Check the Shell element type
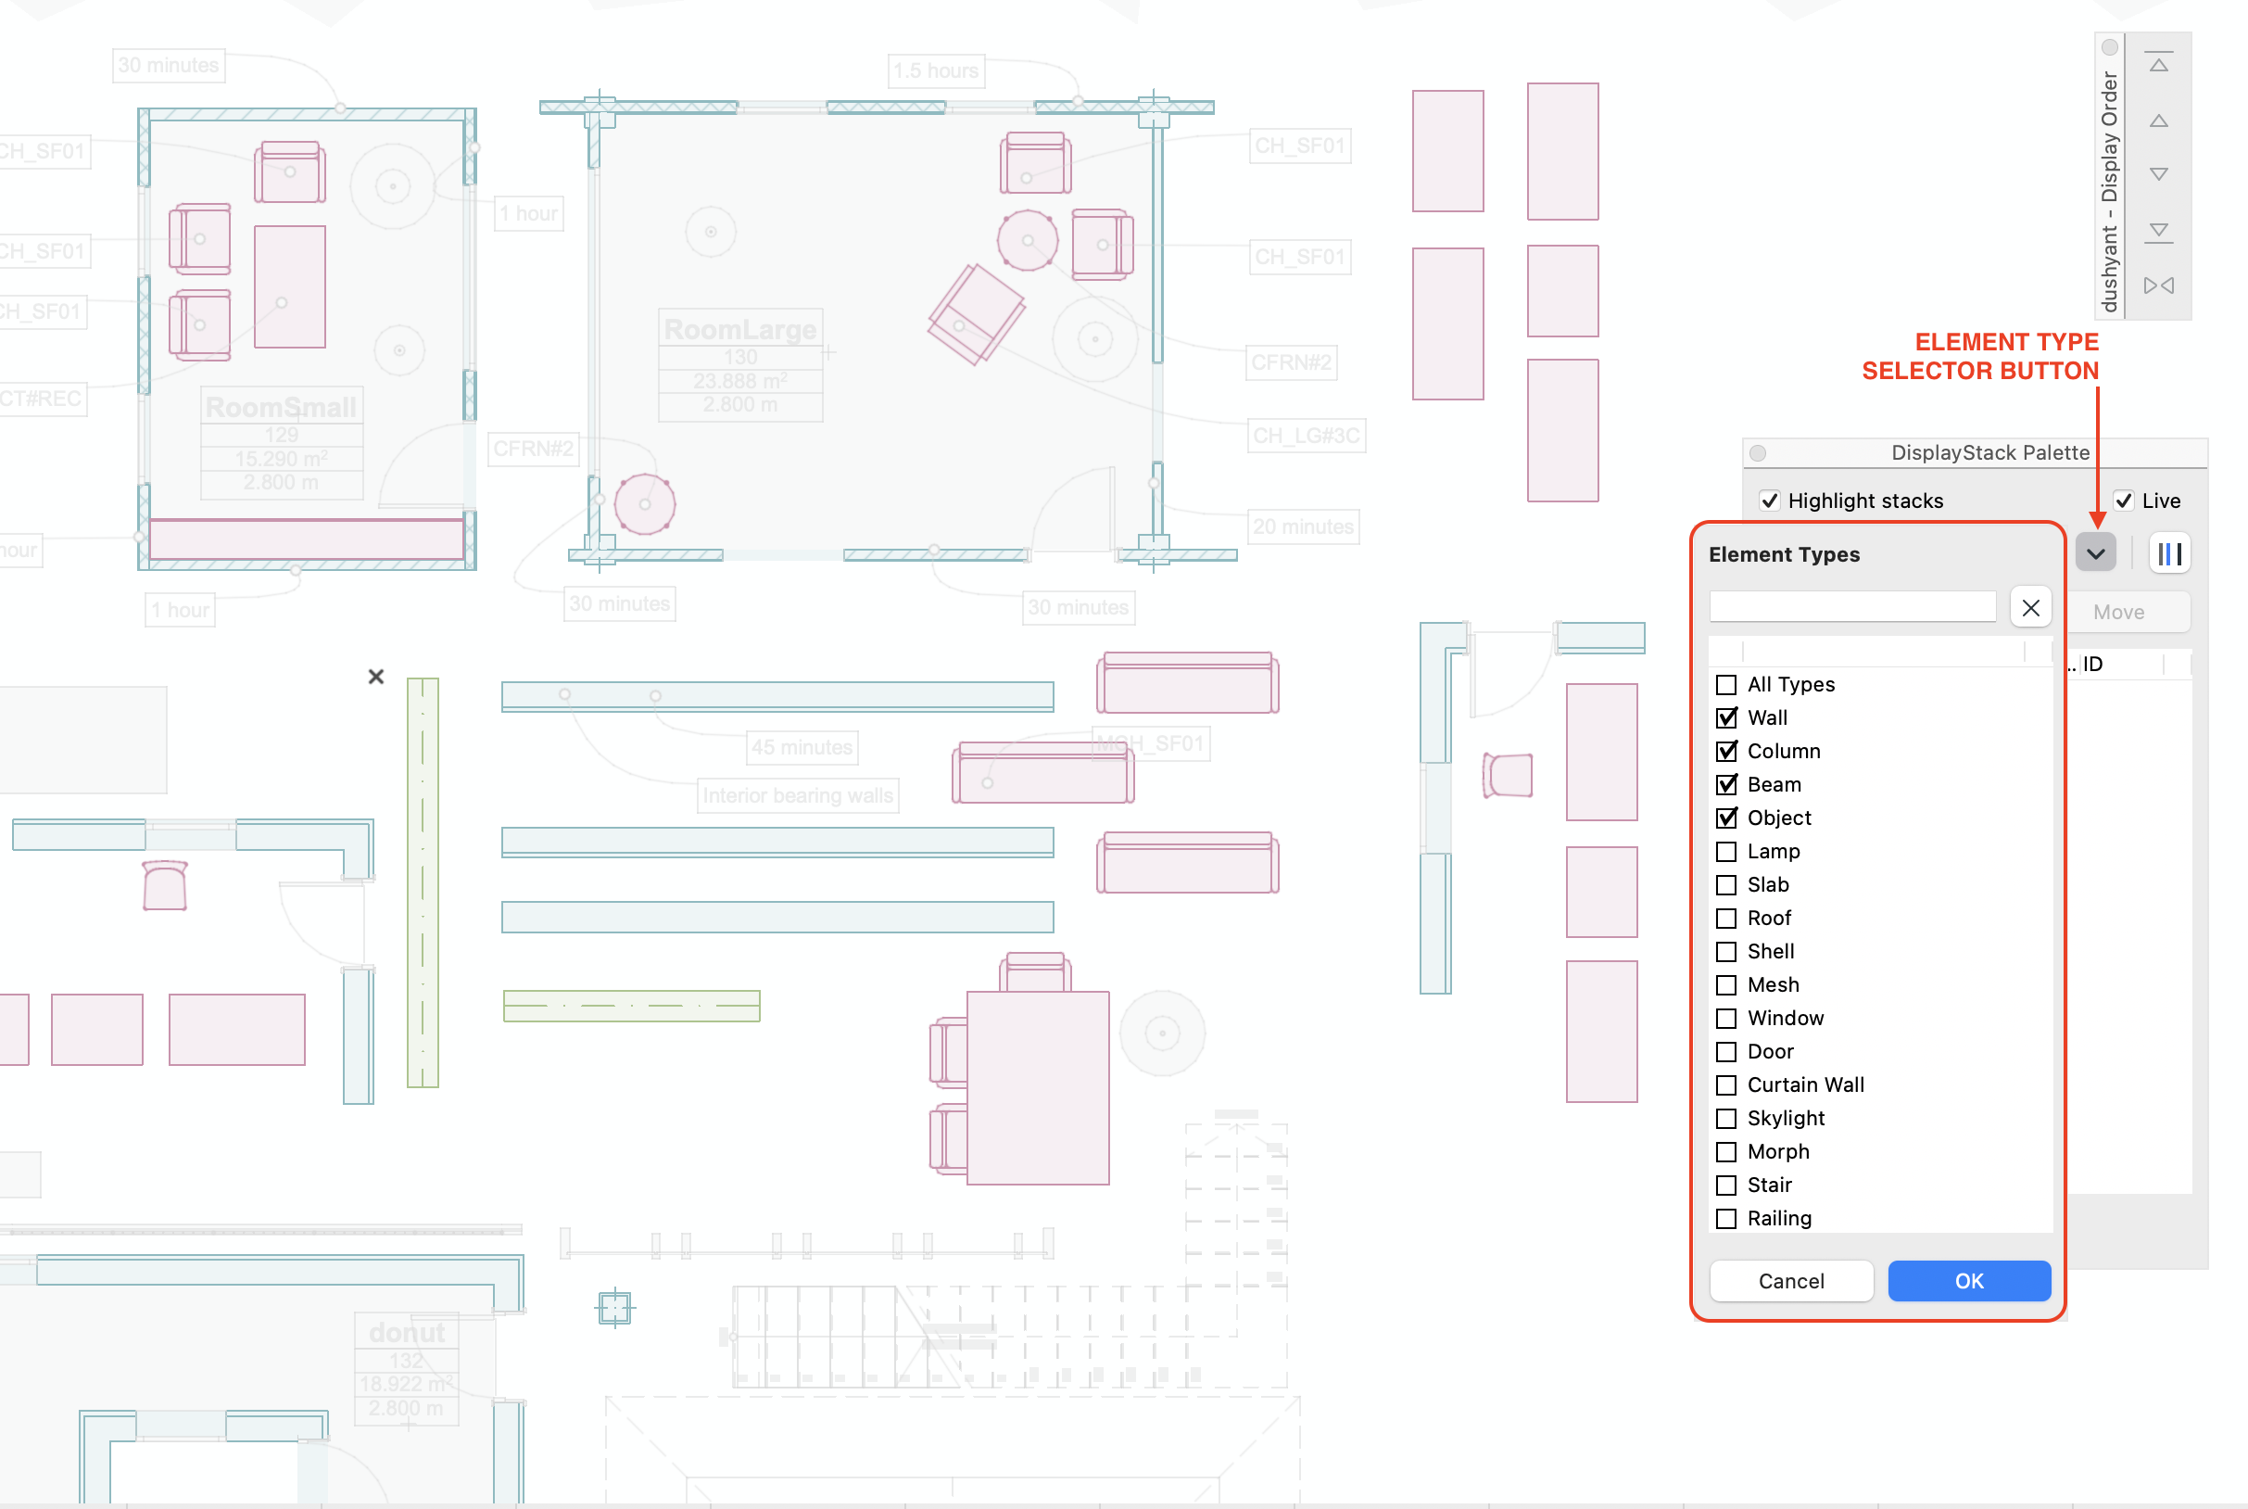 click(1726, 952)
